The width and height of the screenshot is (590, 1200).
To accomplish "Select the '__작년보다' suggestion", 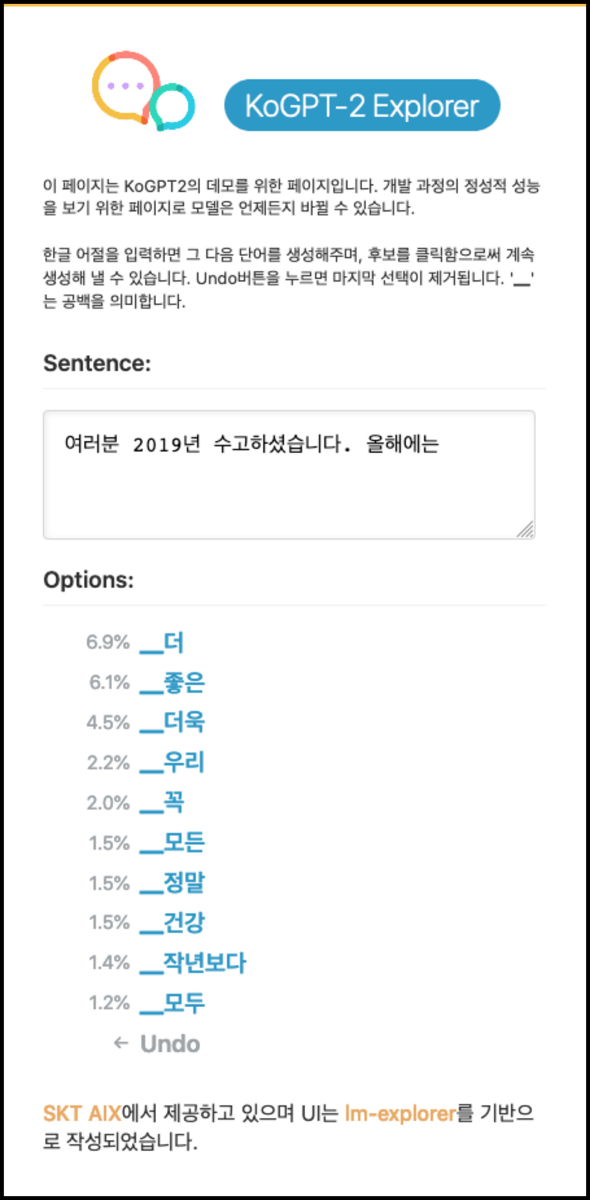I will point(192,963).
